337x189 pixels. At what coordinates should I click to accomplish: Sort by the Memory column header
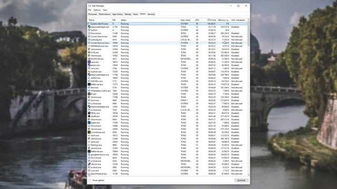[x=223, y=20]
